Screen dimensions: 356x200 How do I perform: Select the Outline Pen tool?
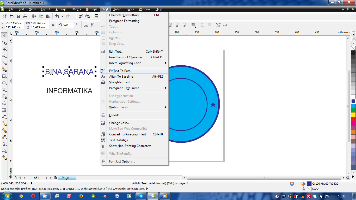pos(4,144)
